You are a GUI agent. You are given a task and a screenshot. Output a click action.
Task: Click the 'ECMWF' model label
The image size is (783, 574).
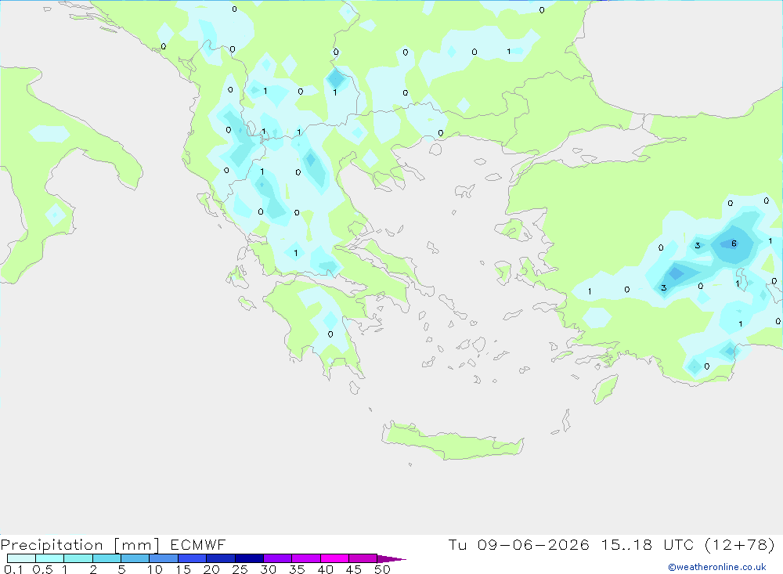(x=198, y=544)
